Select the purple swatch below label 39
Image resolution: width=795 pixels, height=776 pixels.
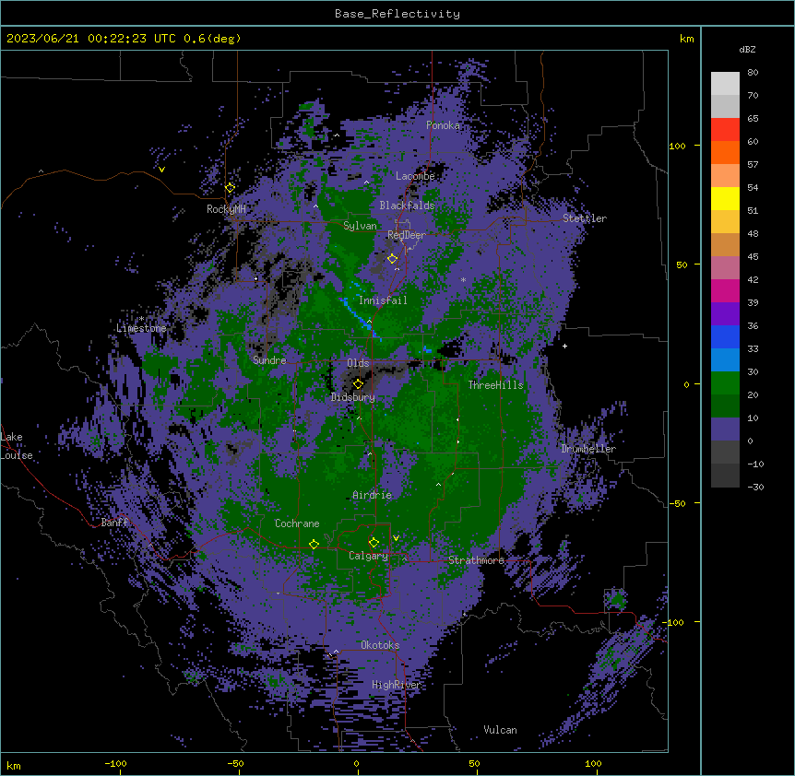tap(725, 313)
